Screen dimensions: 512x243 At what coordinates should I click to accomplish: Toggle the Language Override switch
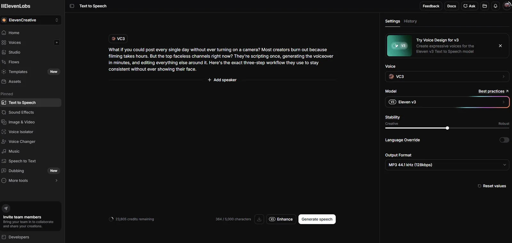pos(504,140)
